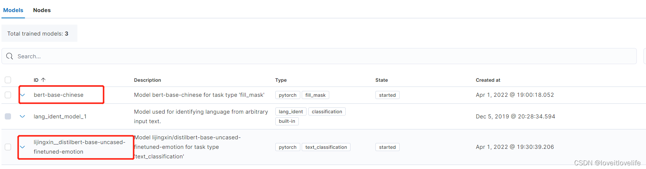Toggle the select-all models checkbox
The width and height of the screenshot is (646, 169).
(8, 80)
